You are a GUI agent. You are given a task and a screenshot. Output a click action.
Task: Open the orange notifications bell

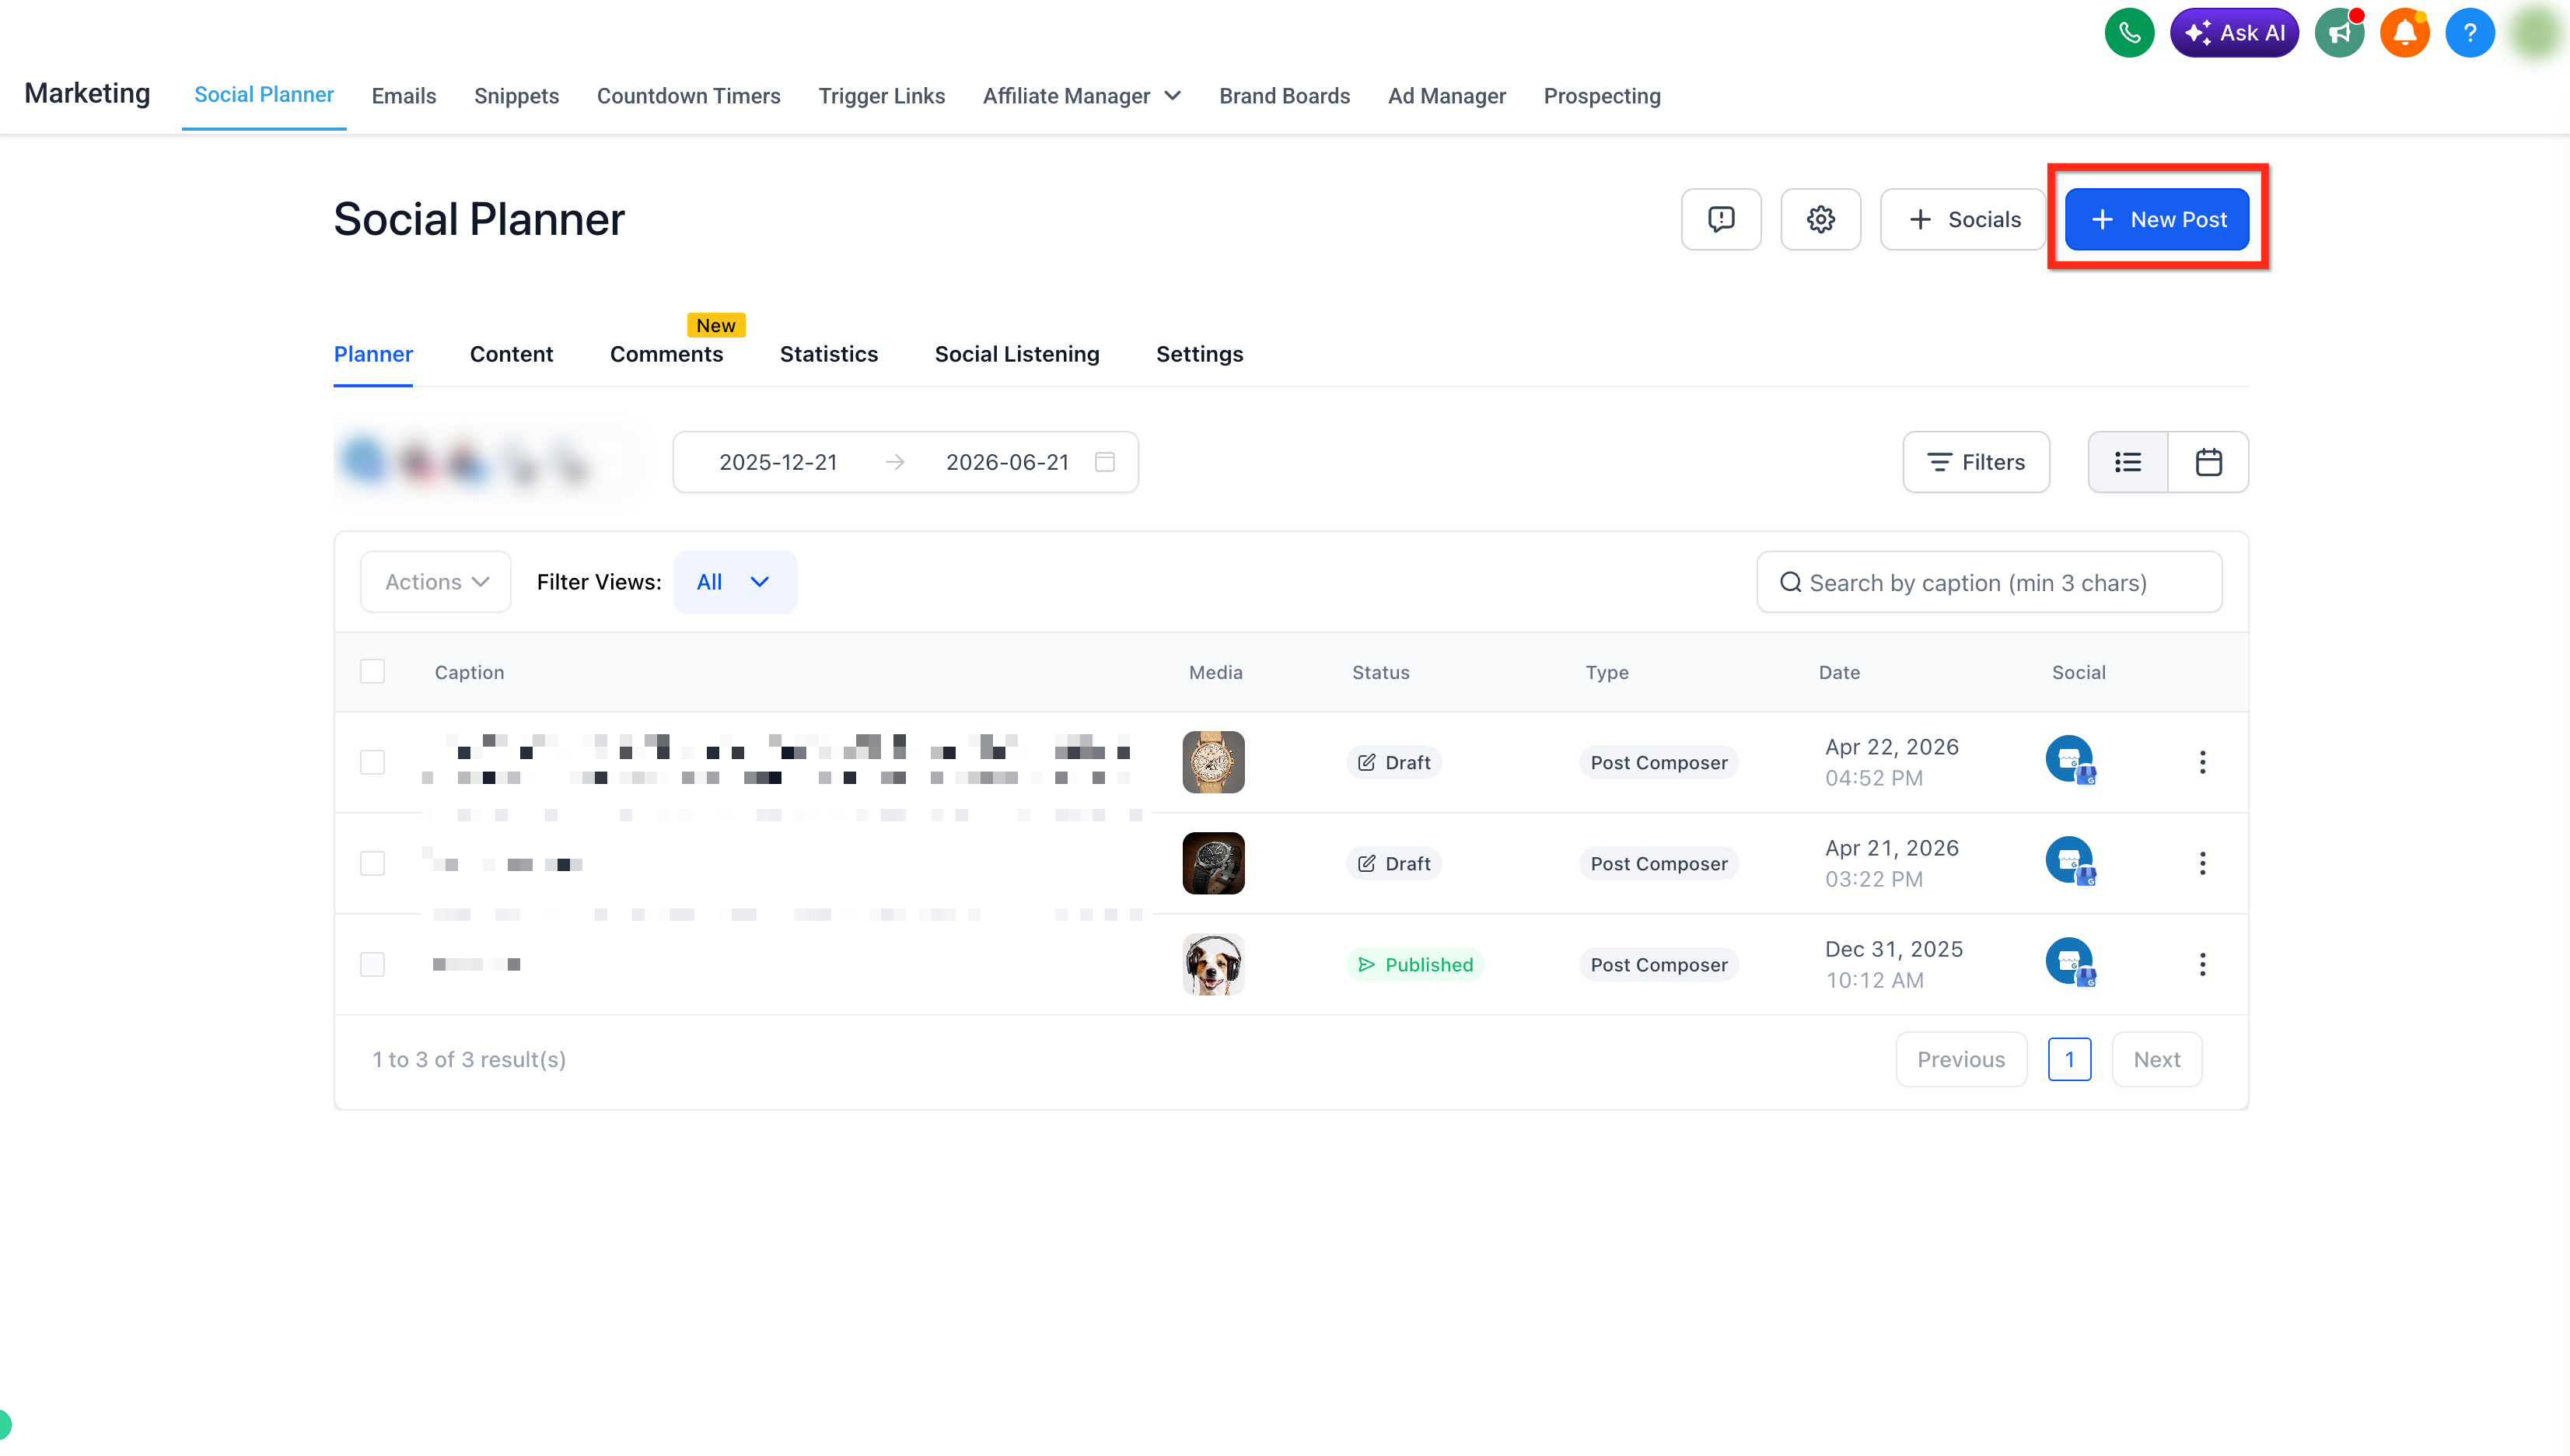coord(2404,33)
